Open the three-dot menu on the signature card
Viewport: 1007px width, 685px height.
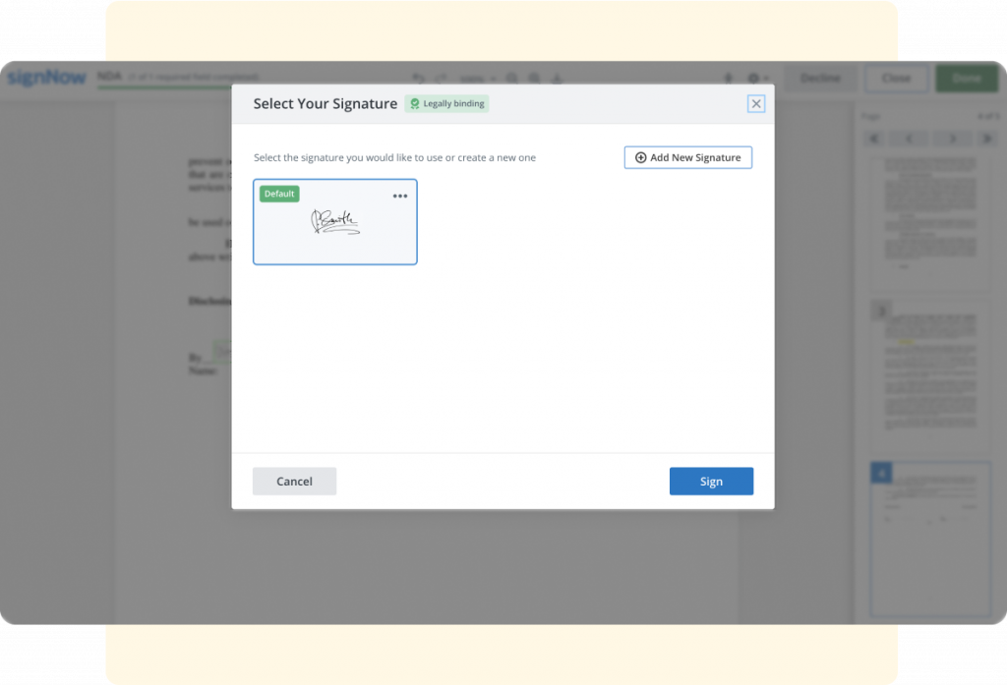tap(399, 196)
